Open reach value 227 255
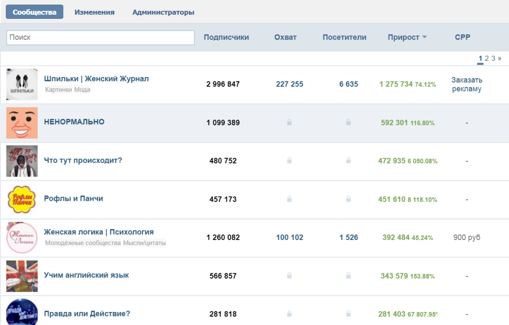This screenshot has height=325, width=509. tap(290, 84)
